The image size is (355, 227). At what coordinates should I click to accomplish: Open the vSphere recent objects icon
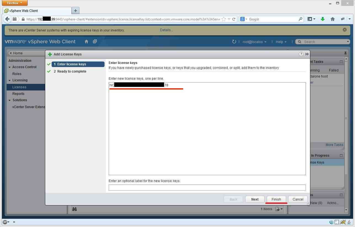click(x=95, y=41)
